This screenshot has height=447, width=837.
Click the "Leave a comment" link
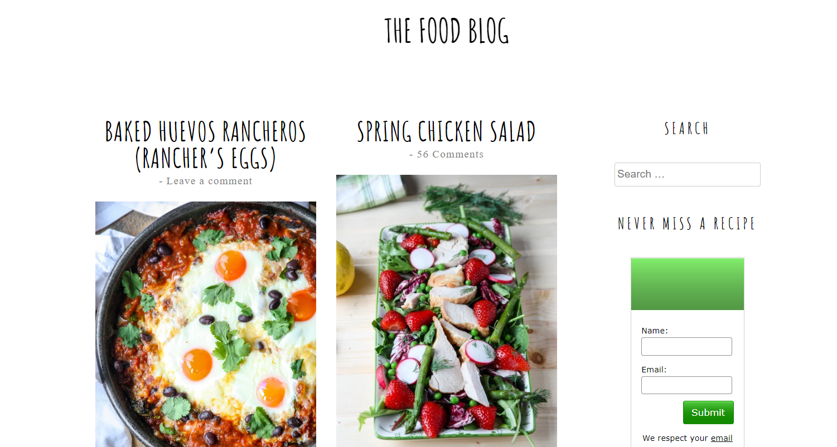[x=209, y=181]
